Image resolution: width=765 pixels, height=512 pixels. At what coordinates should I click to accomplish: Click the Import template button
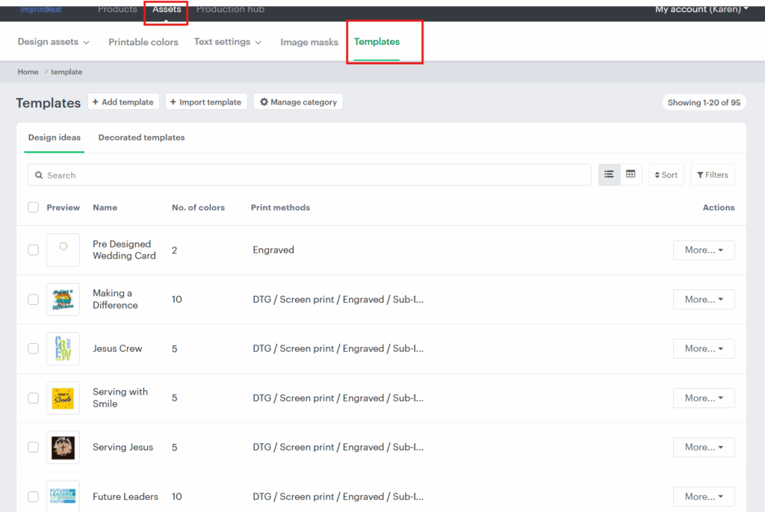206,102
